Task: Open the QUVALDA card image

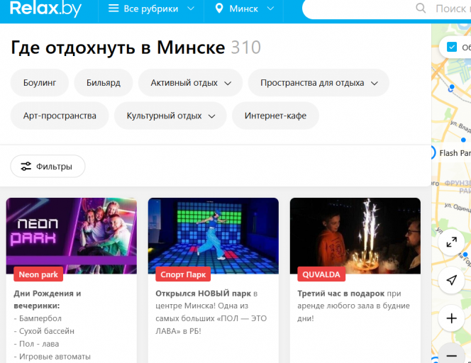Action: [x=355, y=235]
